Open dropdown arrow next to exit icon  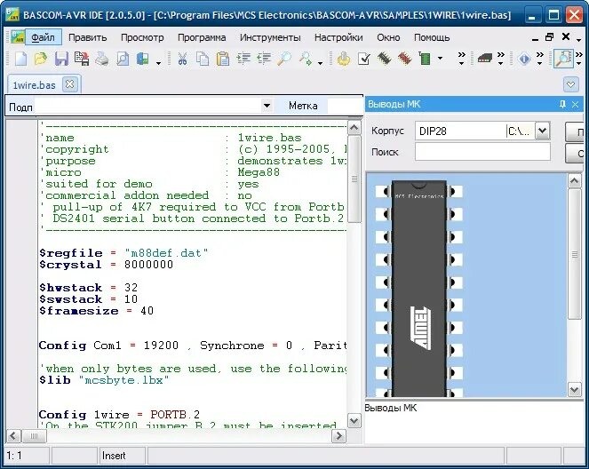[158, 63]
